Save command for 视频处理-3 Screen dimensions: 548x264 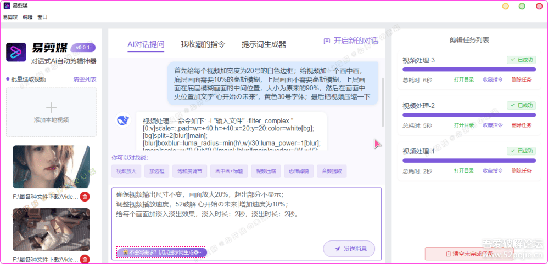[x=493, y=79]
